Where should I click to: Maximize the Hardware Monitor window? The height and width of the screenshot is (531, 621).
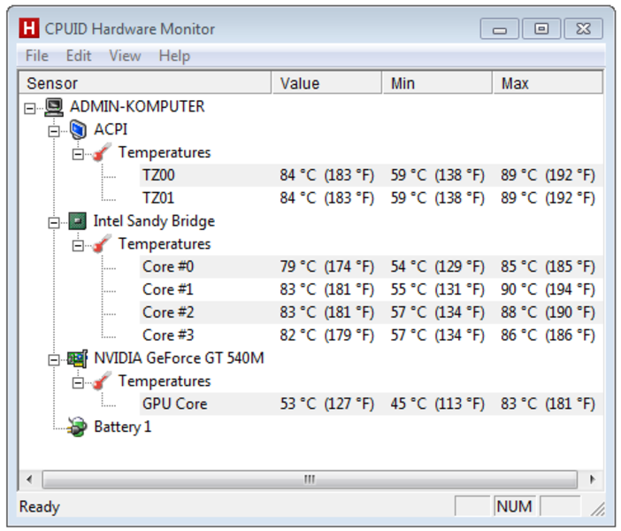pos(541,28)
